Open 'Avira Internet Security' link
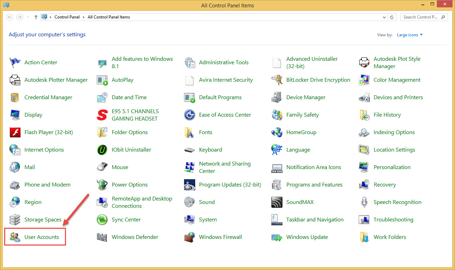455x270 pixels. tap(226, 80)
